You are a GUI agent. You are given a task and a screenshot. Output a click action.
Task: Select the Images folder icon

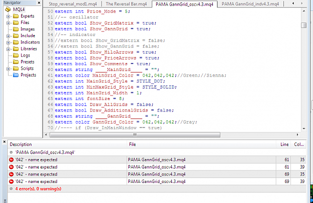pos(16,29)
